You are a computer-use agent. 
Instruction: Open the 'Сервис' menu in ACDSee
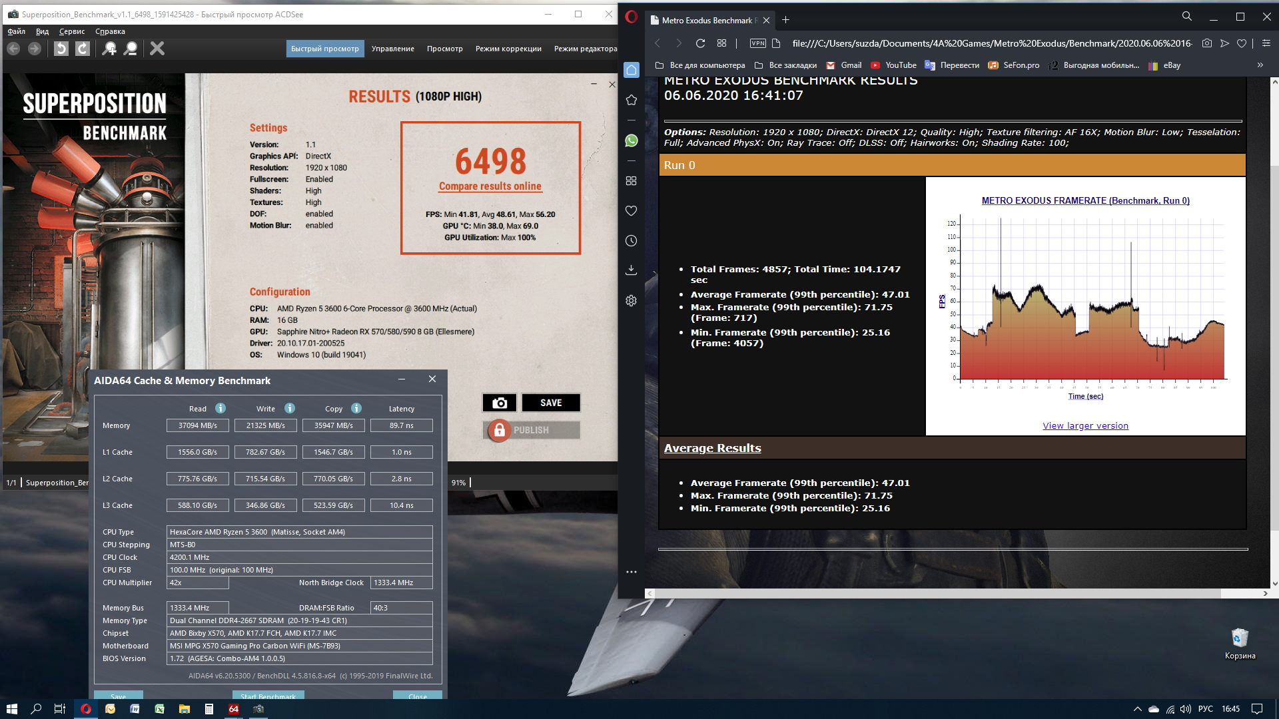[x=72, y=31]
